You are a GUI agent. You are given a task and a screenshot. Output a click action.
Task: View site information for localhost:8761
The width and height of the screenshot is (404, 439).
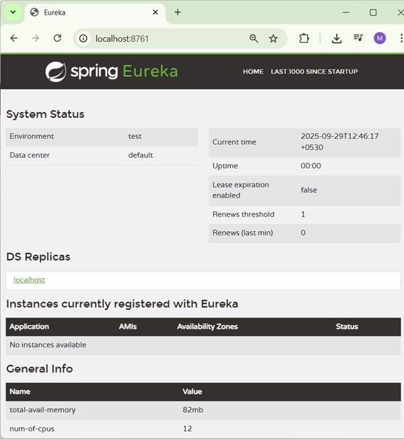83,38
